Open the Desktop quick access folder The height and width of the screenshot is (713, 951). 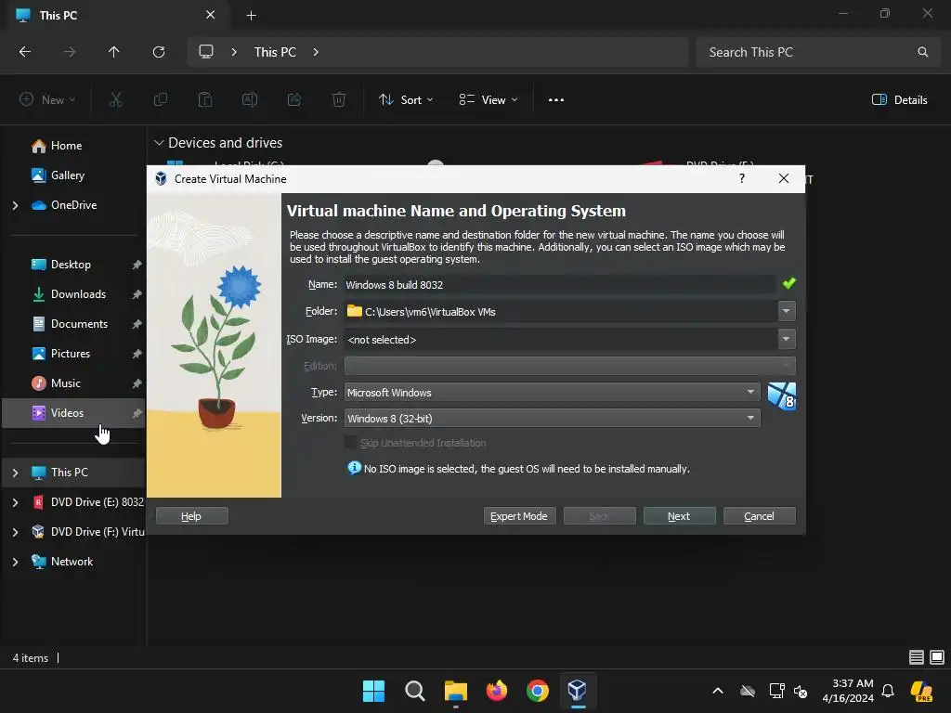pos(71,265)
